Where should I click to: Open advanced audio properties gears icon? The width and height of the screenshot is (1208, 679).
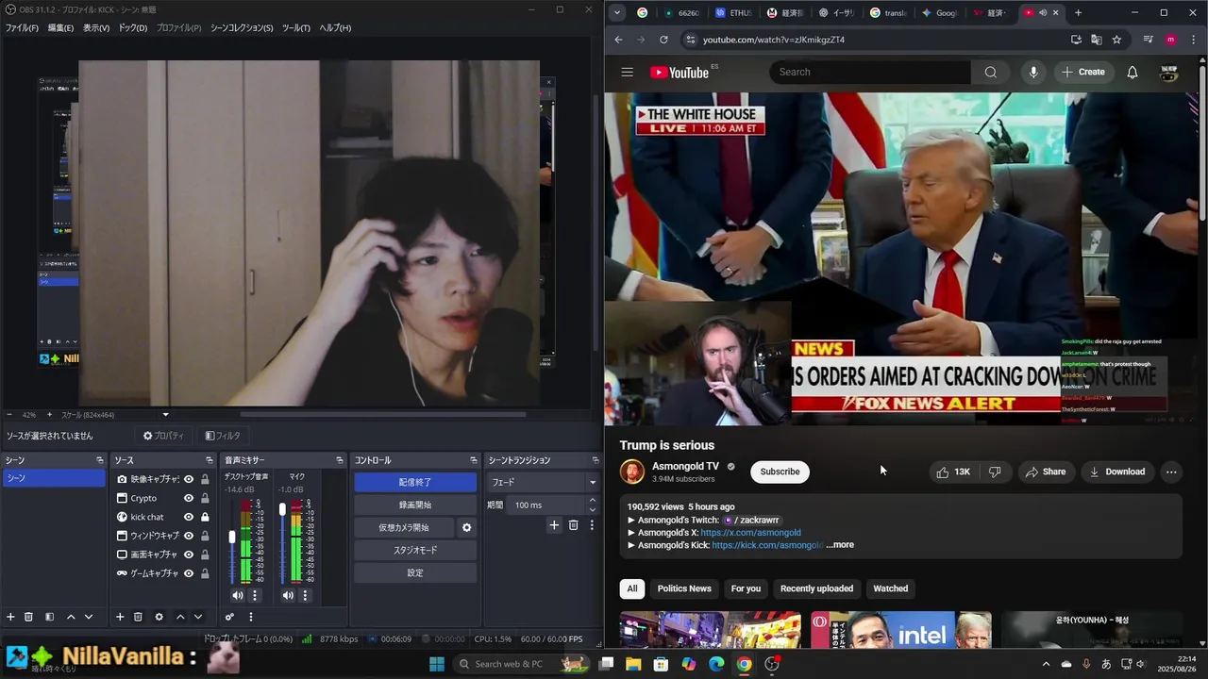point(229,617)
